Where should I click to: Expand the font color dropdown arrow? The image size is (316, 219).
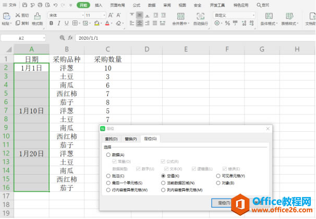click(x=112, y=24)
